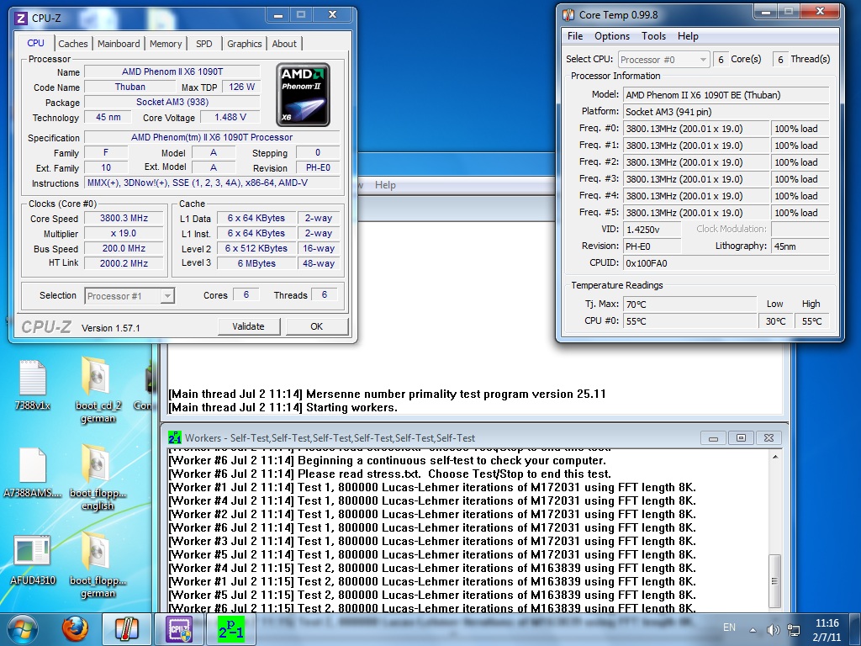Click the Lithography 45nm value in Core Temp
The height and width of the screenshot is (646, 861).
click(x=800, y=246)
